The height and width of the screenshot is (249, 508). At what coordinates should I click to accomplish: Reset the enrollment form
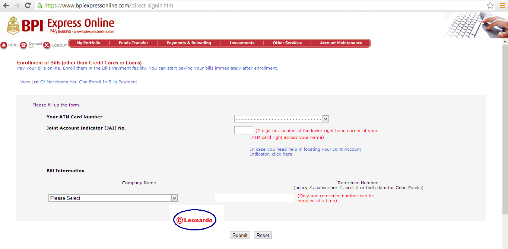pos(263,235)
